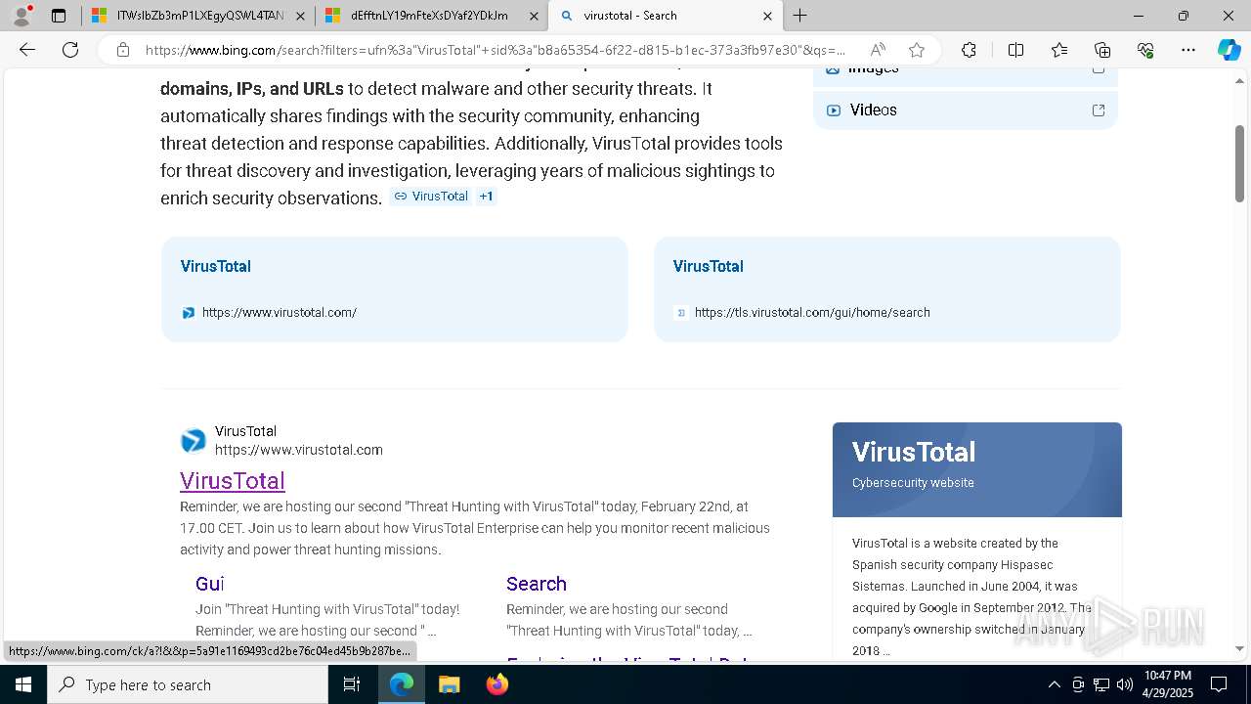Switch to ITWsIbZb3mP1LXEgyQSWL4TAN tab

tap(198, 16)
